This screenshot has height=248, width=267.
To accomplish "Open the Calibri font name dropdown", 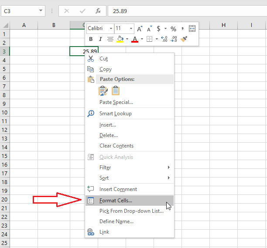I will [x=111, y=28].
